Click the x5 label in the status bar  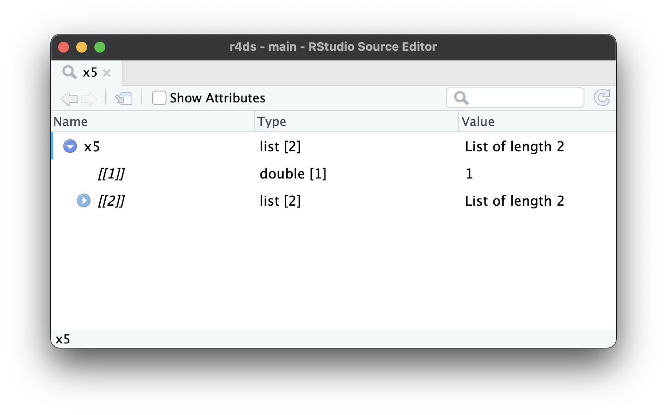pyautogui.click(x=63, y=339)
